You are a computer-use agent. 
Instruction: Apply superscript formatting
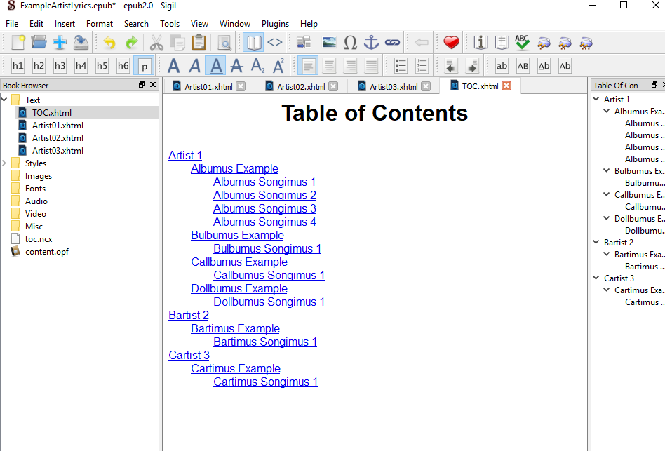coord(278,66)
